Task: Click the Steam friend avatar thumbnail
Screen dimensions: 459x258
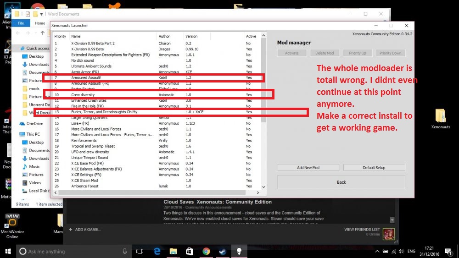Action: (x=389, y=234)
